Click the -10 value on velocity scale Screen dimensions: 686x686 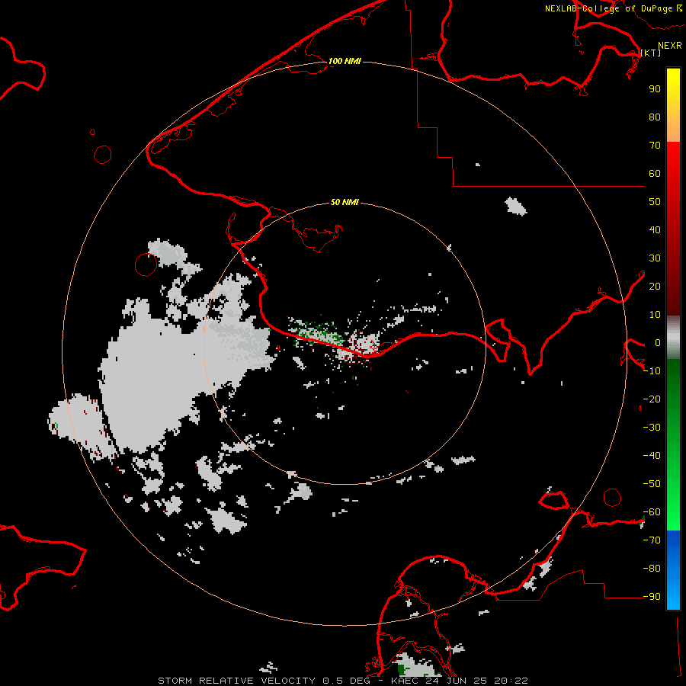[x=652, y=371]
